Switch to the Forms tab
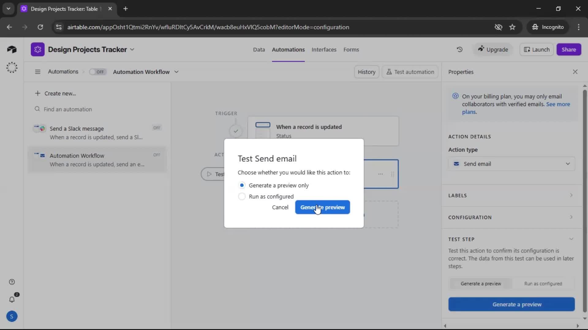 coord(351,50)
